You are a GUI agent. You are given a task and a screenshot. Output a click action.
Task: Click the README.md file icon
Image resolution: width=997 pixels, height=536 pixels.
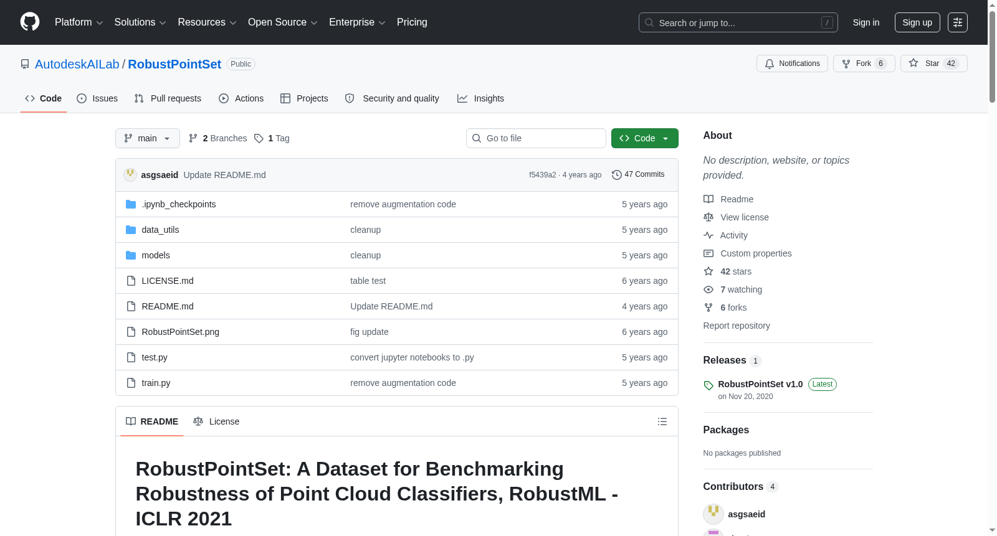point(131,306)
